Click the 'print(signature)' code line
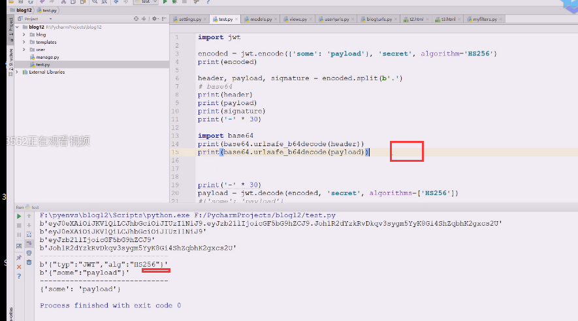This screenshot has width=578, height=321. pos(231,111)
